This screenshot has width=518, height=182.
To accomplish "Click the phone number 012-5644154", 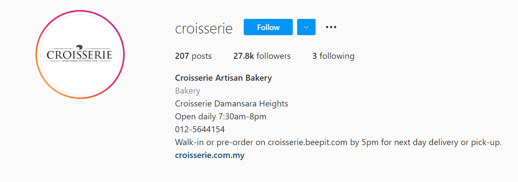I will 200,130.
